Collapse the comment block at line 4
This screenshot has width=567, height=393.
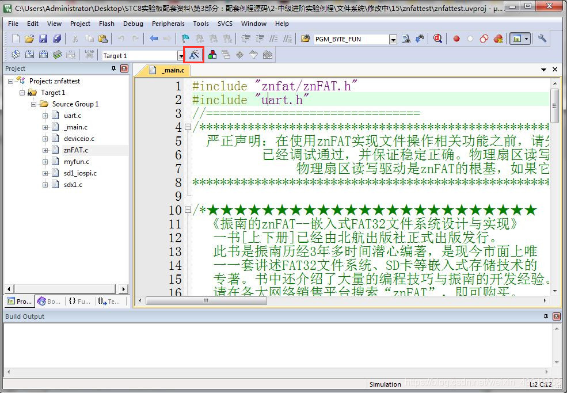[188, 127]
